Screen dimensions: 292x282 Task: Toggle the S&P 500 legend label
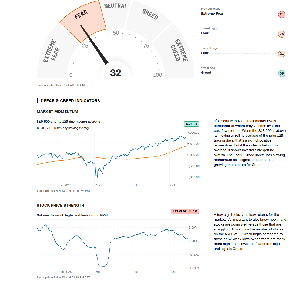click(x=45, y=128)
